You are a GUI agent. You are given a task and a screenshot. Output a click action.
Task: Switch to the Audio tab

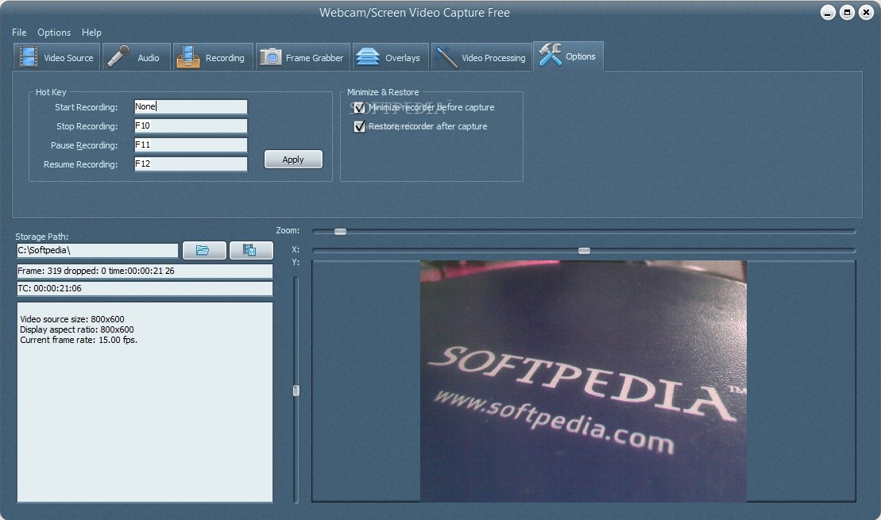click(137, 57)
